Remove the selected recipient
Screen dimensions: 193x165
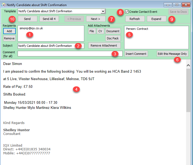click(9, 38)
